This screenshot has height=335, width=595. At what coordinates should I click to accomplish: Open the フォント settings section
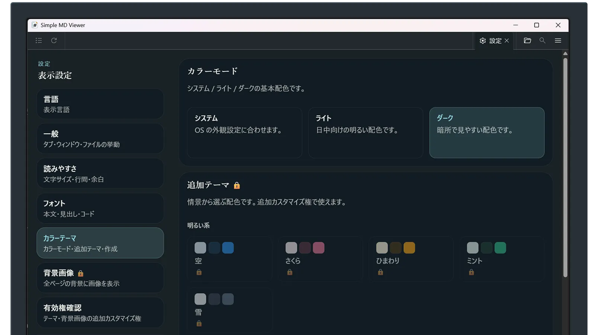click(100, 208)
